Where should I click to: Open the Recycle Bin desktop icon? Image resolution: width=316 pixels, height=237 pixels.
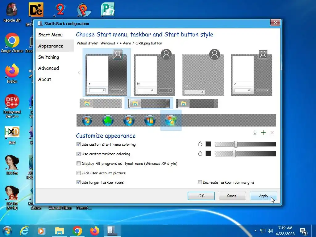12,12
